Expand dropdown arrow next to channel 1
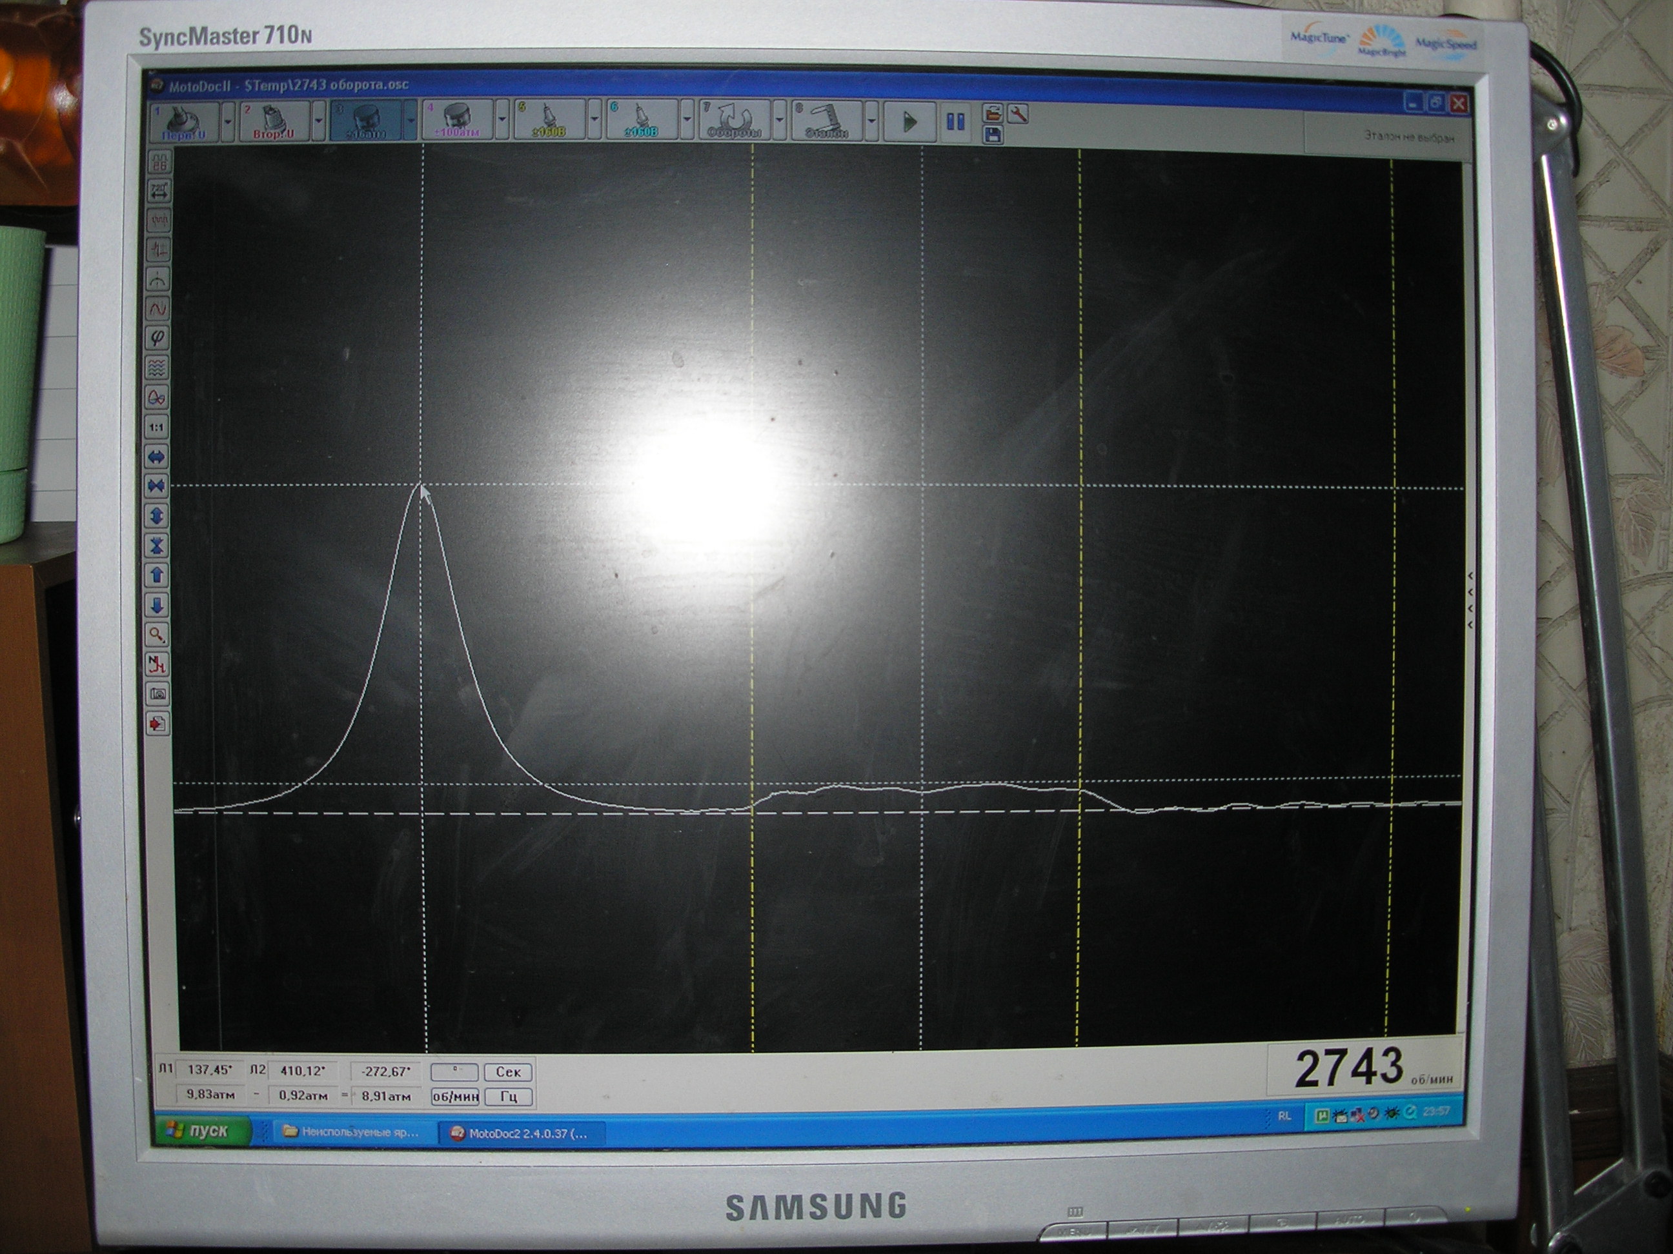The image size is (1673, 1254). click(x=228, y=121)
